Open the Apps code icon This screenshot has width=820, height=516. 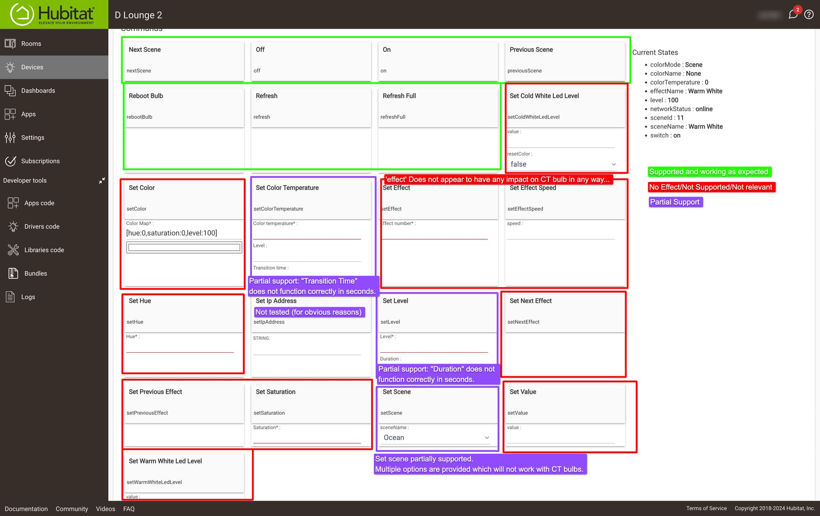13,203
